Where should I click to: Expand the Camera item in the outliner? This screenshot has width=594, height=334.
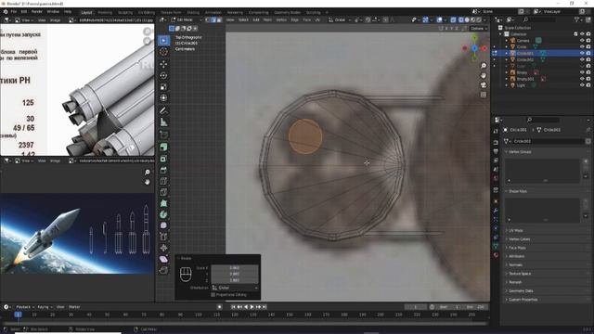[507, 41]
